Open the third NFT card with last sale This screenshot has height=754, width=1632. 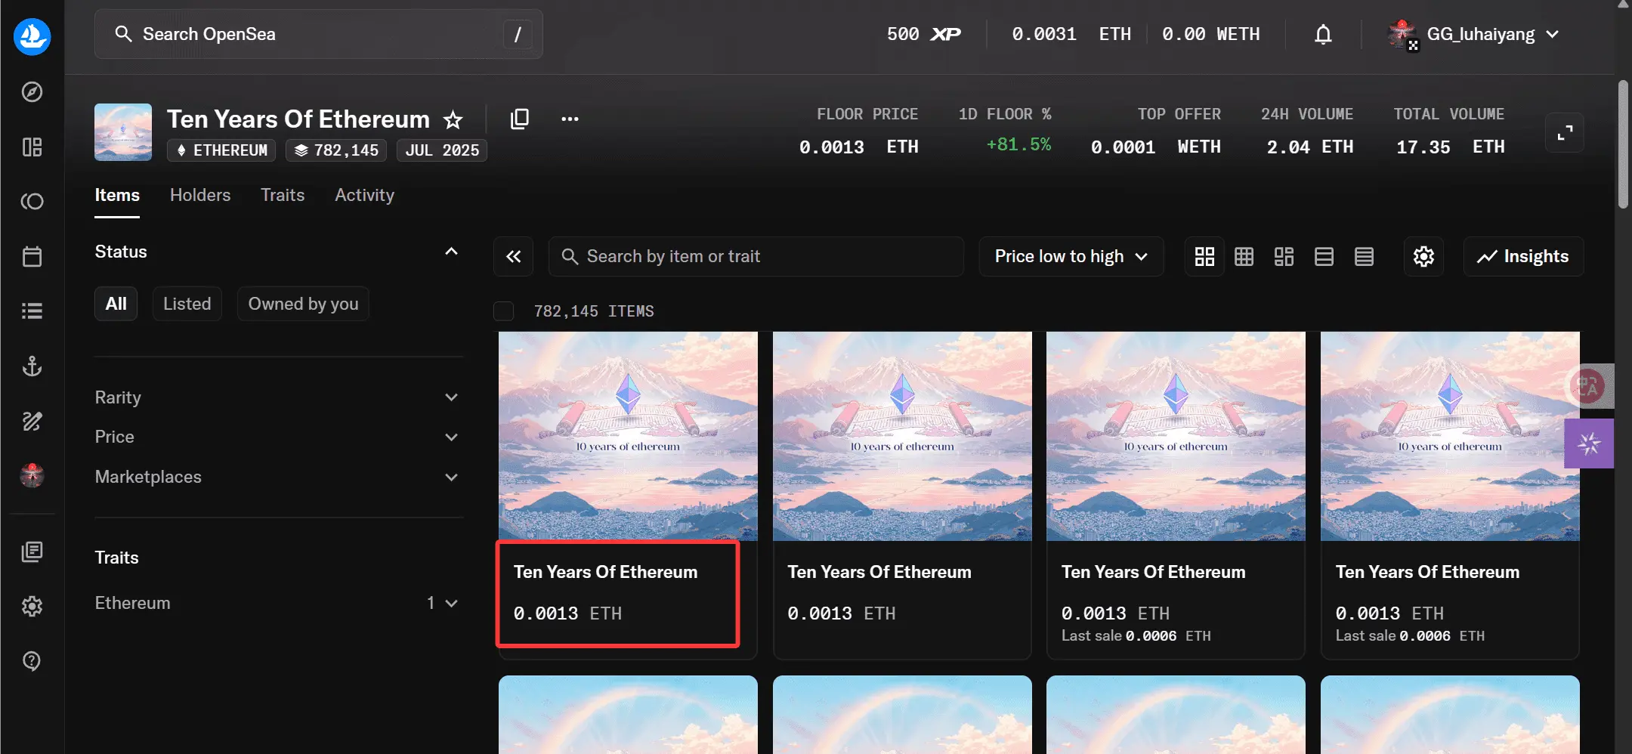coord(1176,495)
